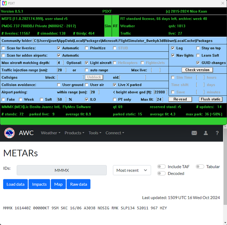Click the height above gnd field
The height and width of the screenshot is (225, 227).
click(160, 92)
